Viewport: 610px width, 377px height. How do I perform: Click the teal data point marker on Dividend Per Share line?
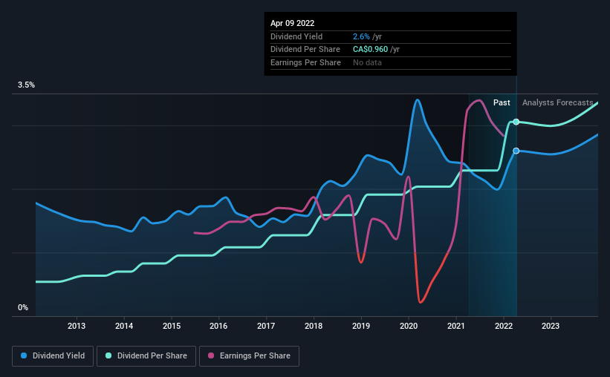(516, 122)
